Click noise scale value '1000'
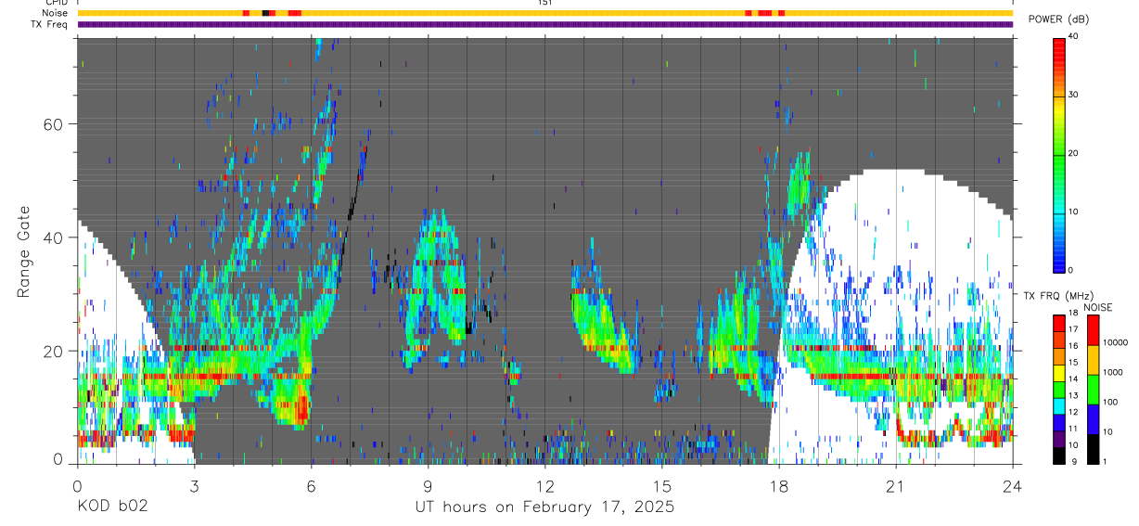 pyautogui.click(x=1113, y=373)
